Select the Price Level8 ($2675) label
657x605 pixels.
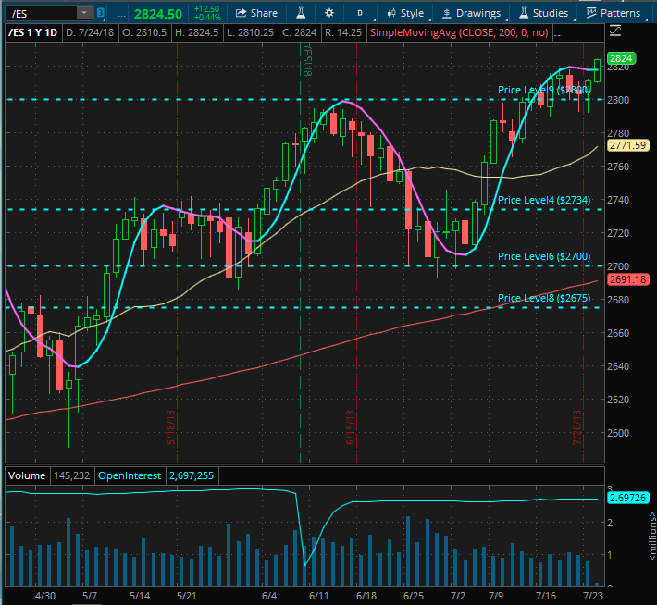click(544, 298)
